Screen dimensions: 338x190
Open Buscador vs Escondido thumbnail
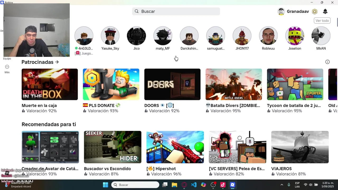click(112, 147)
